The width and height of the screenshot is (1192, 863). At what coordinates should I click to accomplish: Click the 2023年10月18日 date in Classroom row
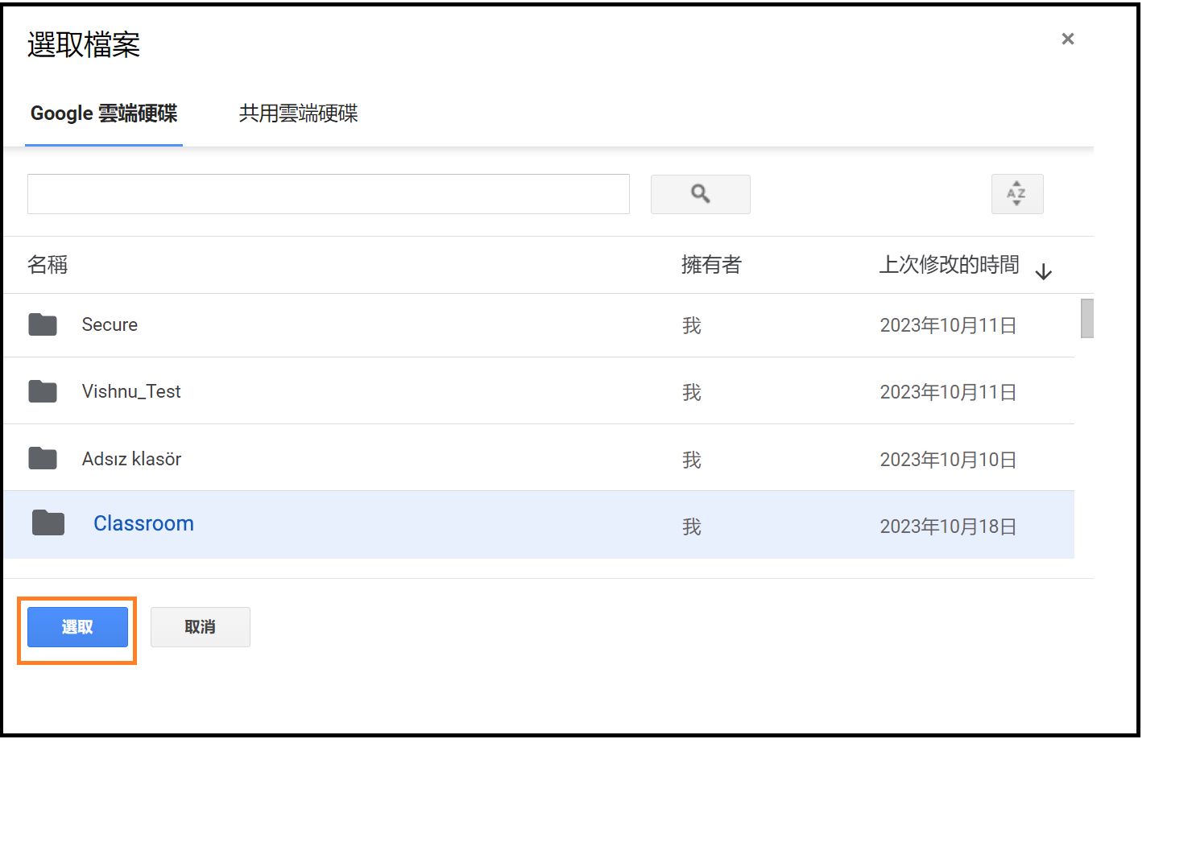948,526
